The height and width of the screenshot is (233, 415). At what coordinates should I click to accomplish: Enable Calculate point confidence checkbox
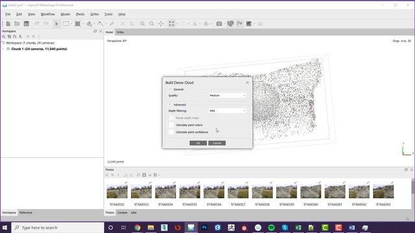(x=171, y=132)
